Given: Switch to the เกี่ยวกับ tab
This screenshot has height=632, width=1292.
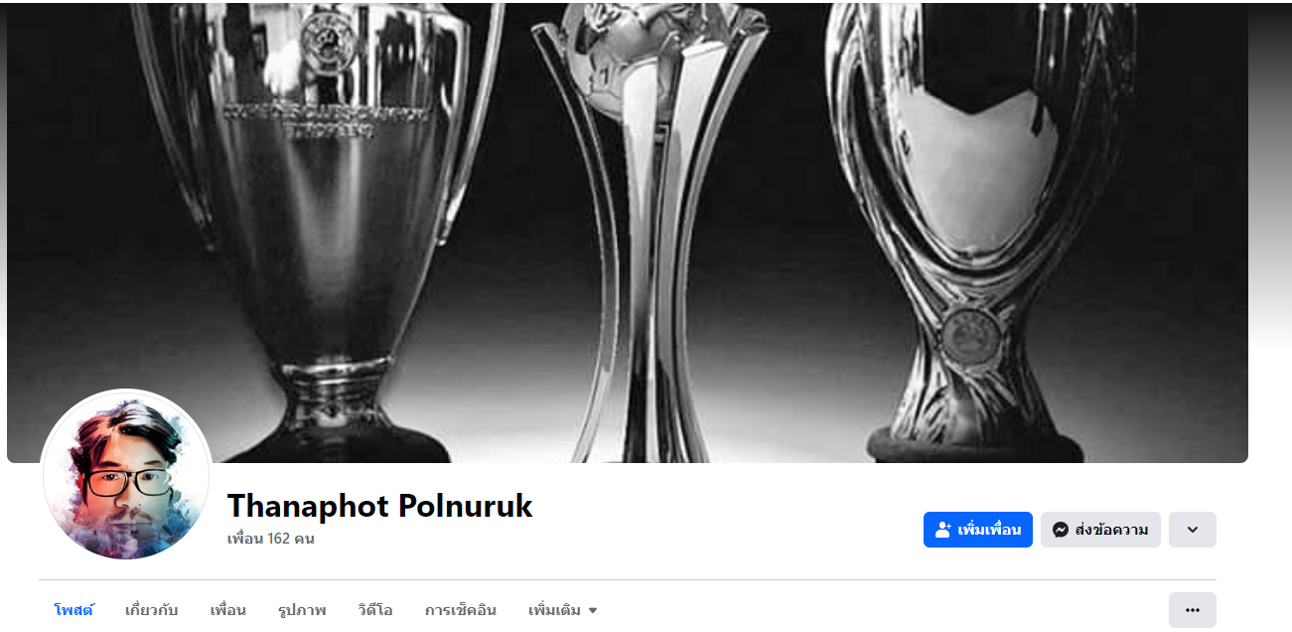Looking at the screenshot, I should [151, 610].
